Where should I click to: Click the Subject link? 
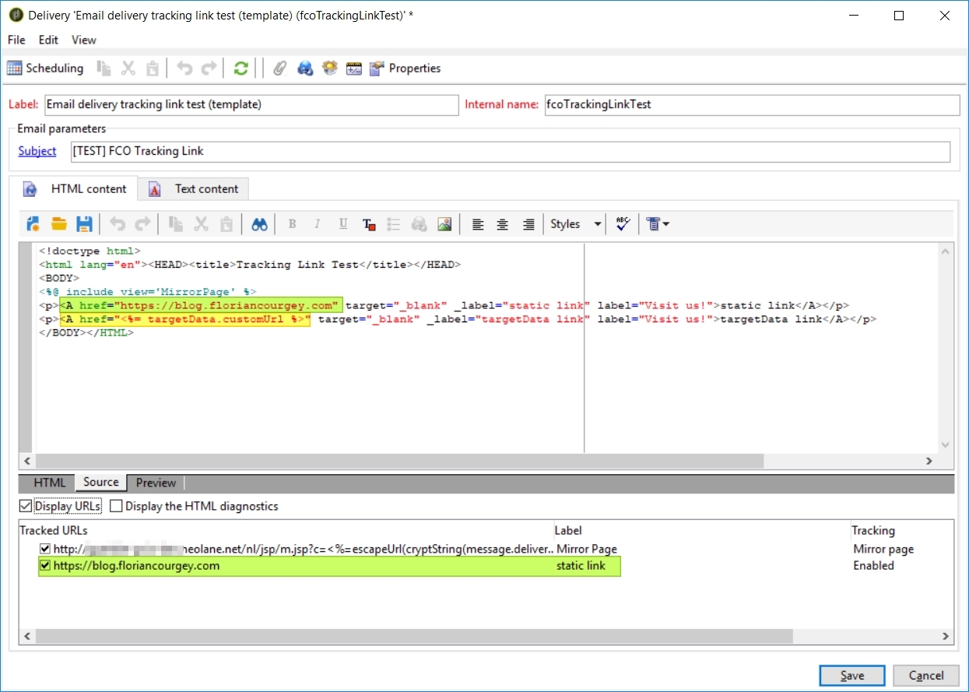point(37,151)
